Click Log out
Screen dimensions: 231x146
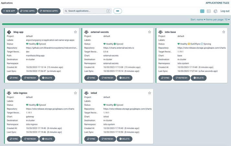coord(225,11)
